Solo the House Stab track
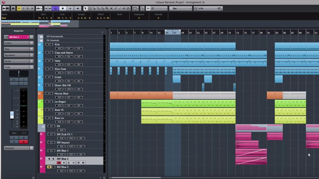This screenshot has width=319, height=179. coord(51,94)
